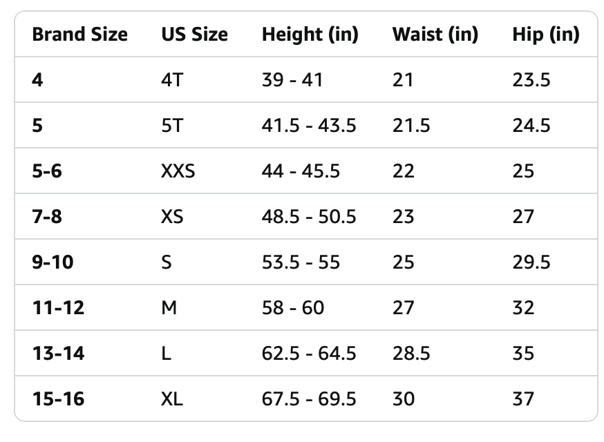
Task: Select brand size 13-14 row label
Action: tap(58, 353)
